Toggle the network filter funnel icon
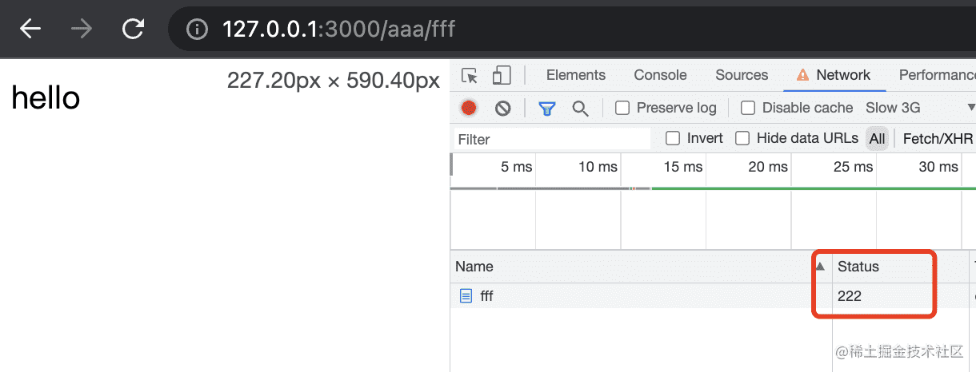976x372 pixels. point(547,108)
